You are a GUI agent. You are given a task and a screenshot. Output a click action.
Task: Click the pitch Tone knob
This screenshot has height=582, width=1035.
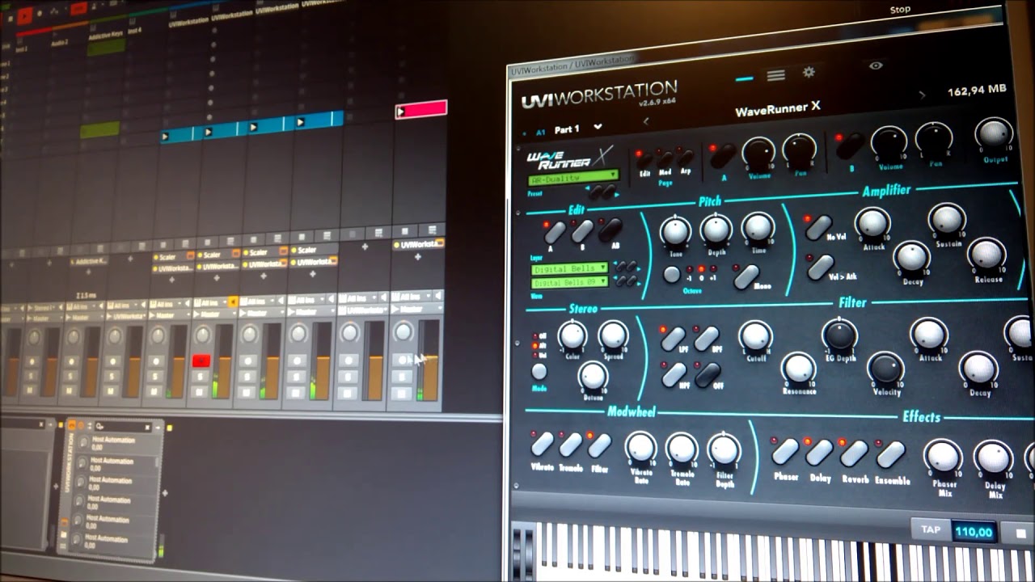click(x=675, y=232)
